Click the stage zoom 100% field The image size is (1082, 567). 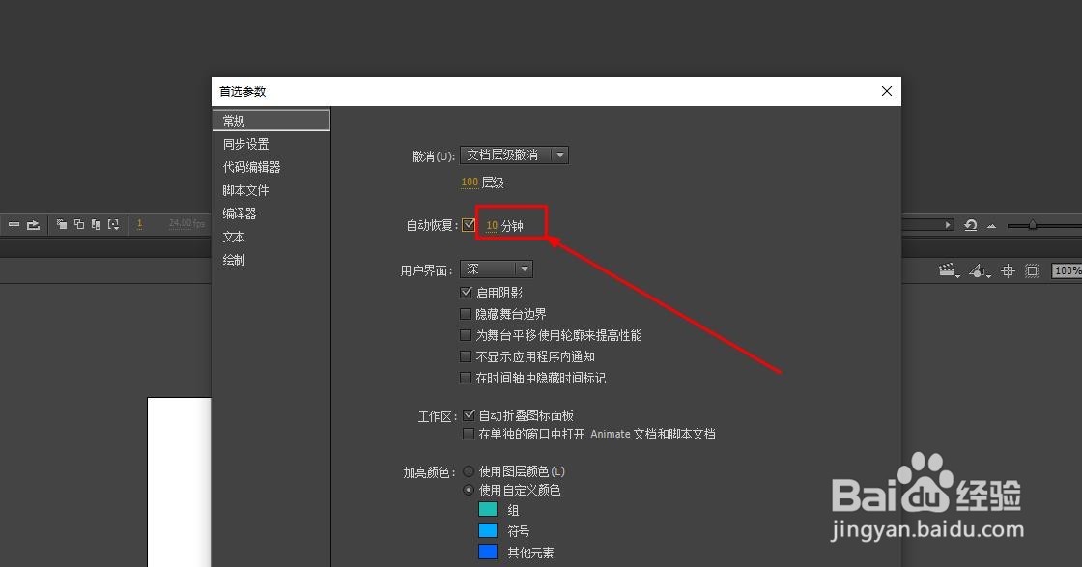tap(1067, 271)
